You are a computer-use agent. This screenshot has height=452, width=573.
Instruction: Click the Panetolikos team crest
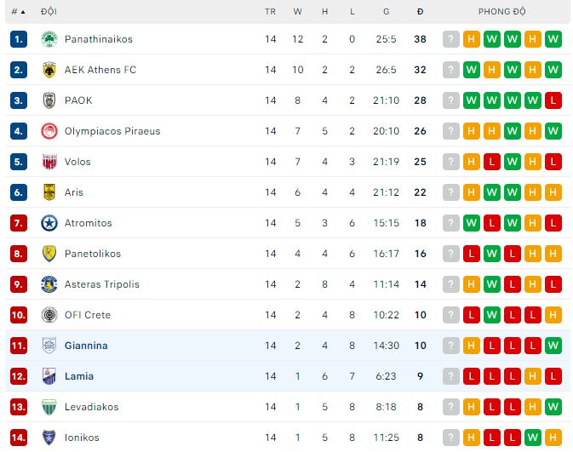(49, 254)
